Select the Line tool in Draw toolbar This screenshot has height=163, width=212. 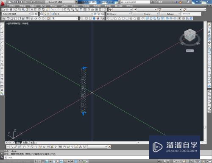(x=2, y=24)
